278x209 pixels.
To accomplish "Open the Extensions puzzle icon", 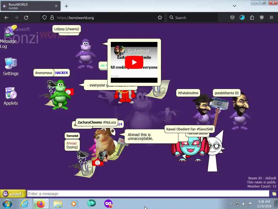I will click(x=252, y=18).
